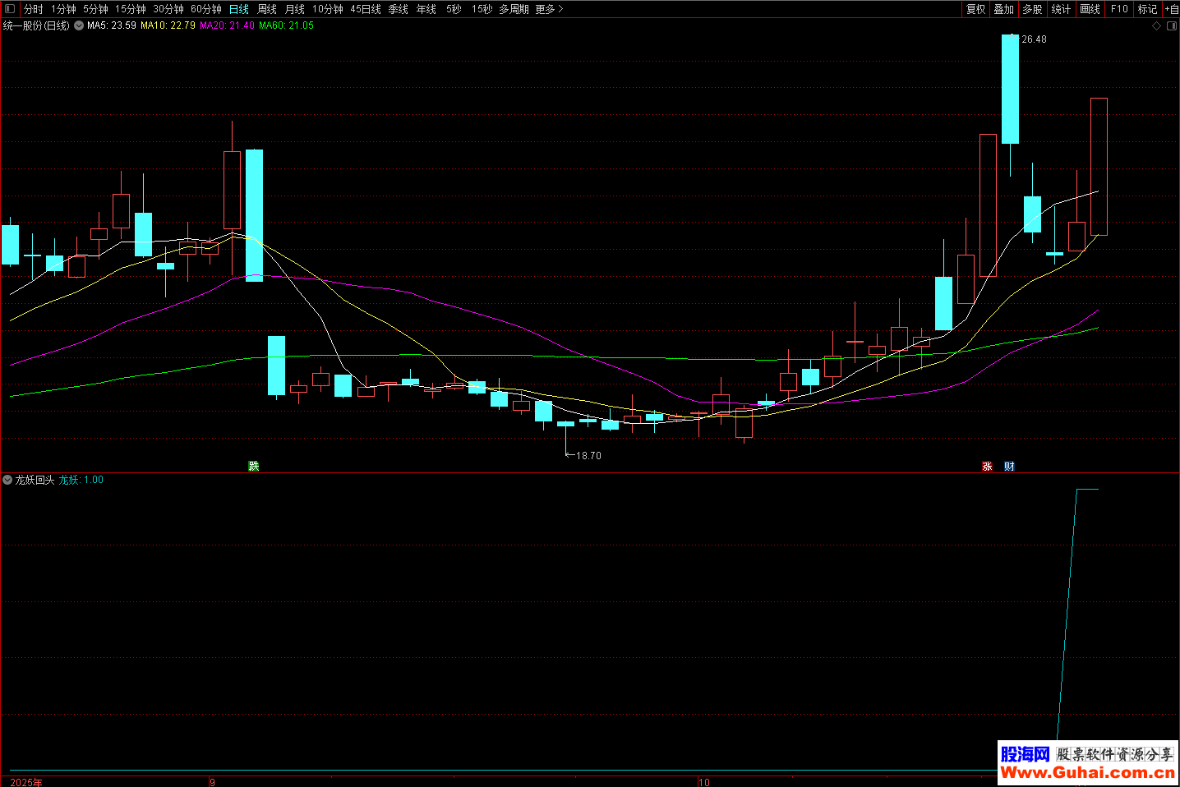Open the F10 company info

click(x=1119, y=9)
